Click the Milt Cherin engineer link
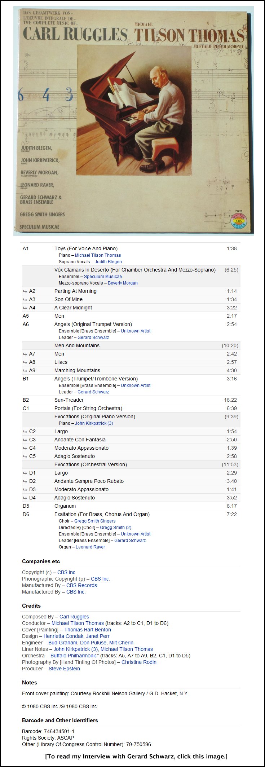 click(x=121, y=643)
